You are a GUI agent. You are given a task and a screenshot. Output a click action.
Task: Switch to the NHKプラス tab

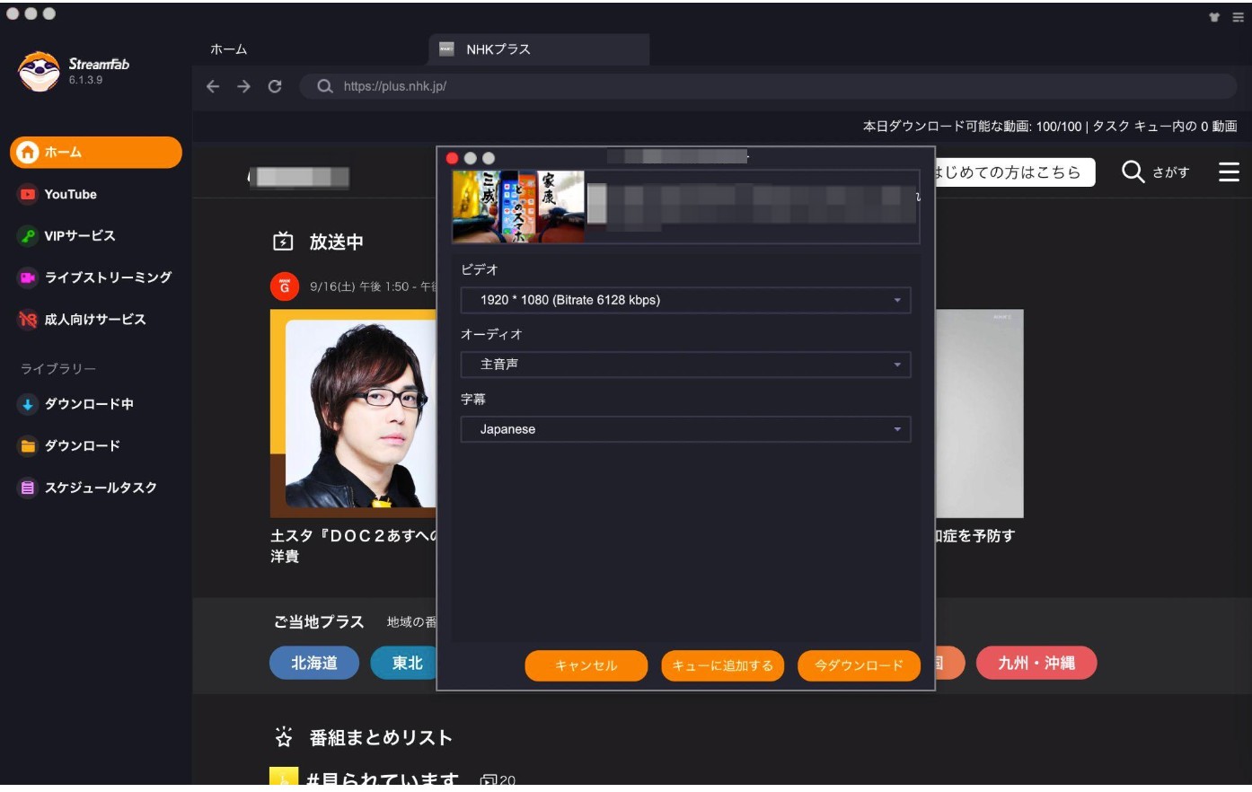click(539, 49)
